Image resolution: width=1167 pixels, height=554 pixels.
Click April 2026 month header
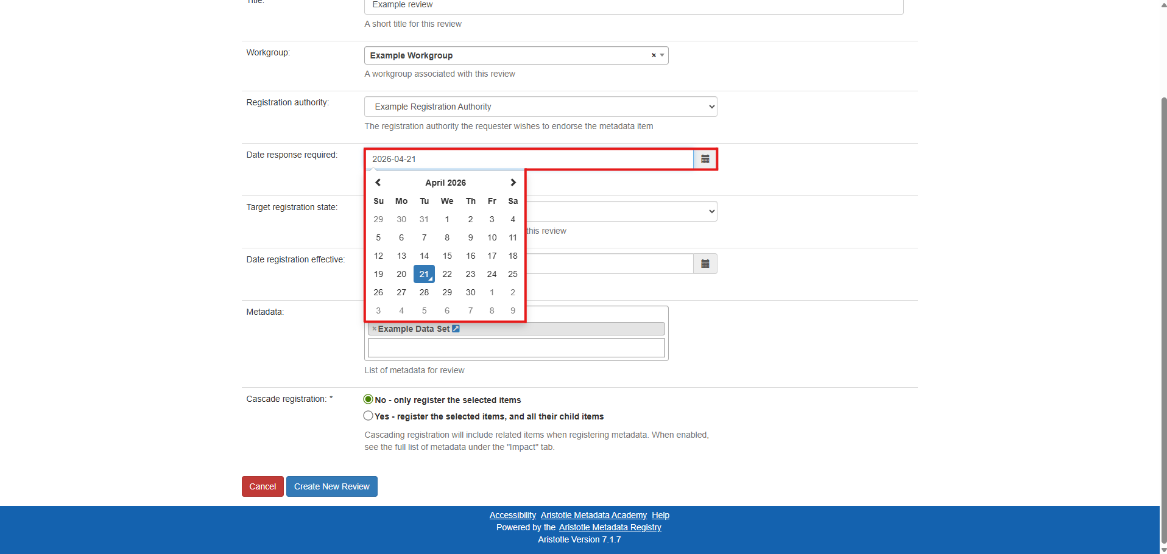pos(445,183)
